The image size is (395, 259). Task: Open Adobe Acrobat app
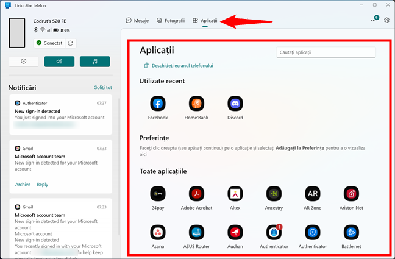coord(196,194)
